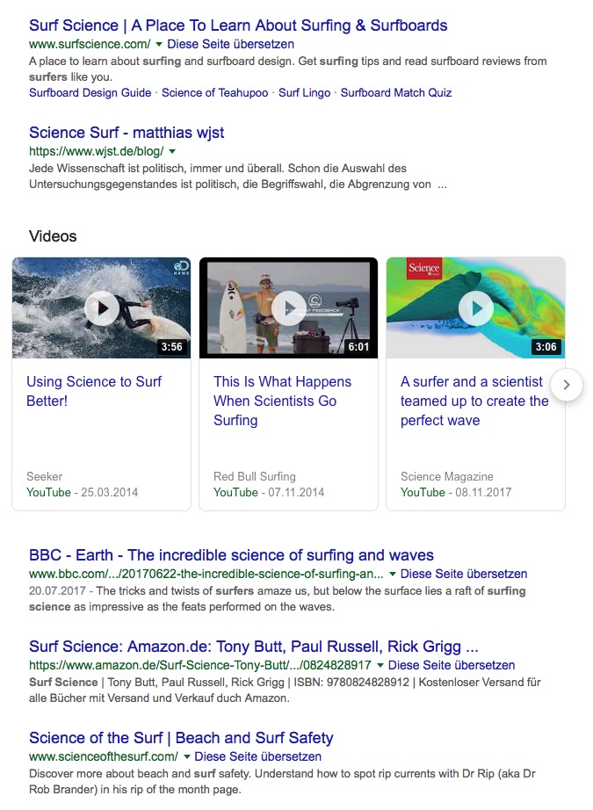Translate the BBC Earth result page
Viewport: 593px width, 810px height.
464,575
